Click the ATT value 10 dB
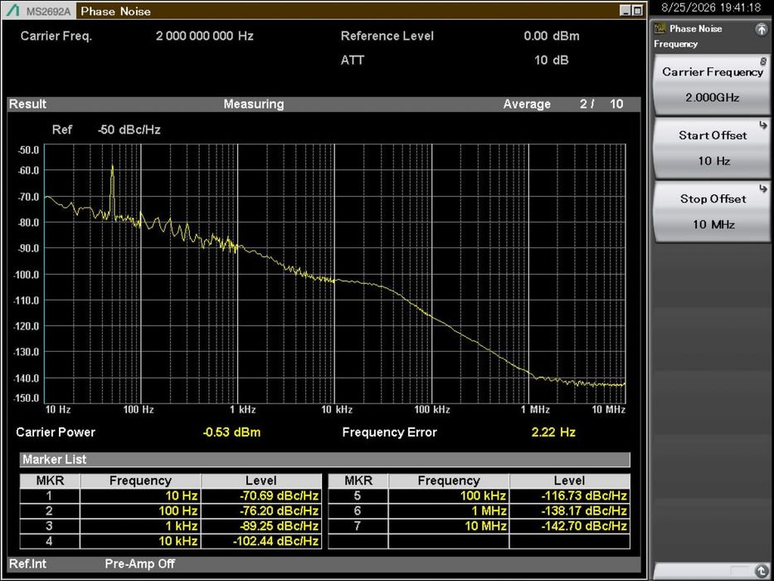 tap(552, 61)
